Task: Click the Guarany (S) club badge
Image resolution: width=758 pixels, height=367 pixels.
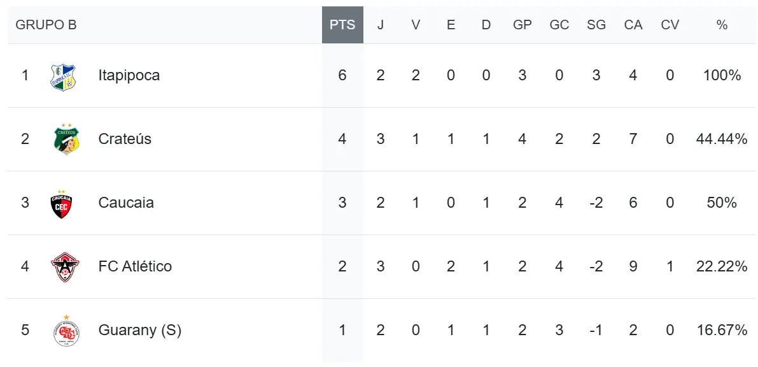Action: tap(66, 330)
